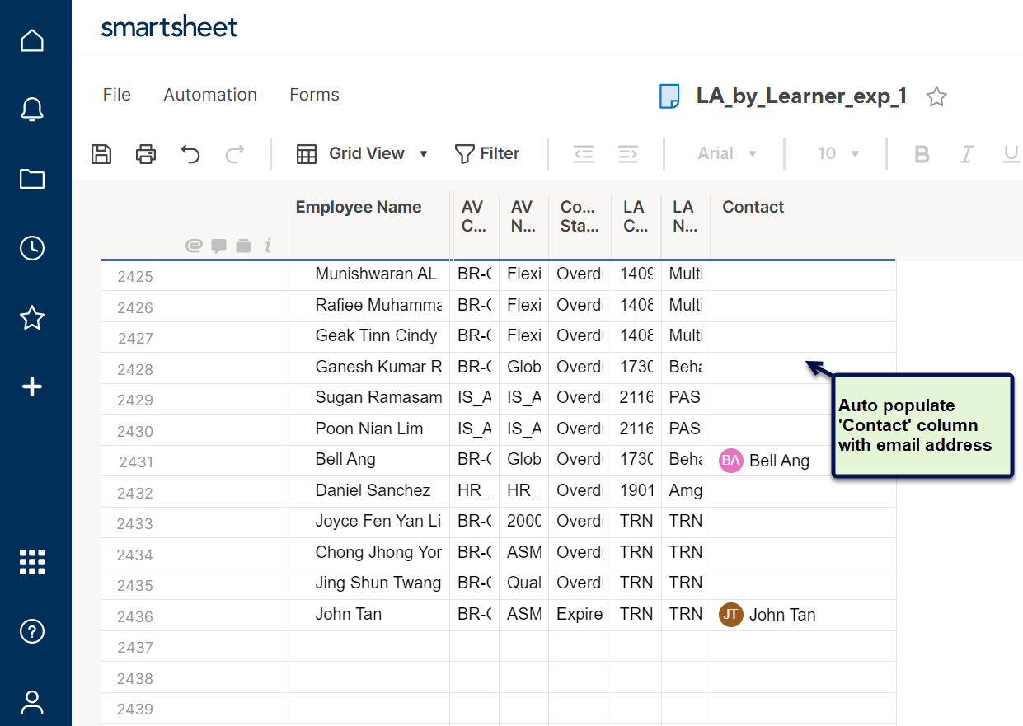The width and height of the screenshot is (1023, 726).
Task: Open Notifications from the bell icon
Action: tap(32, 109)
